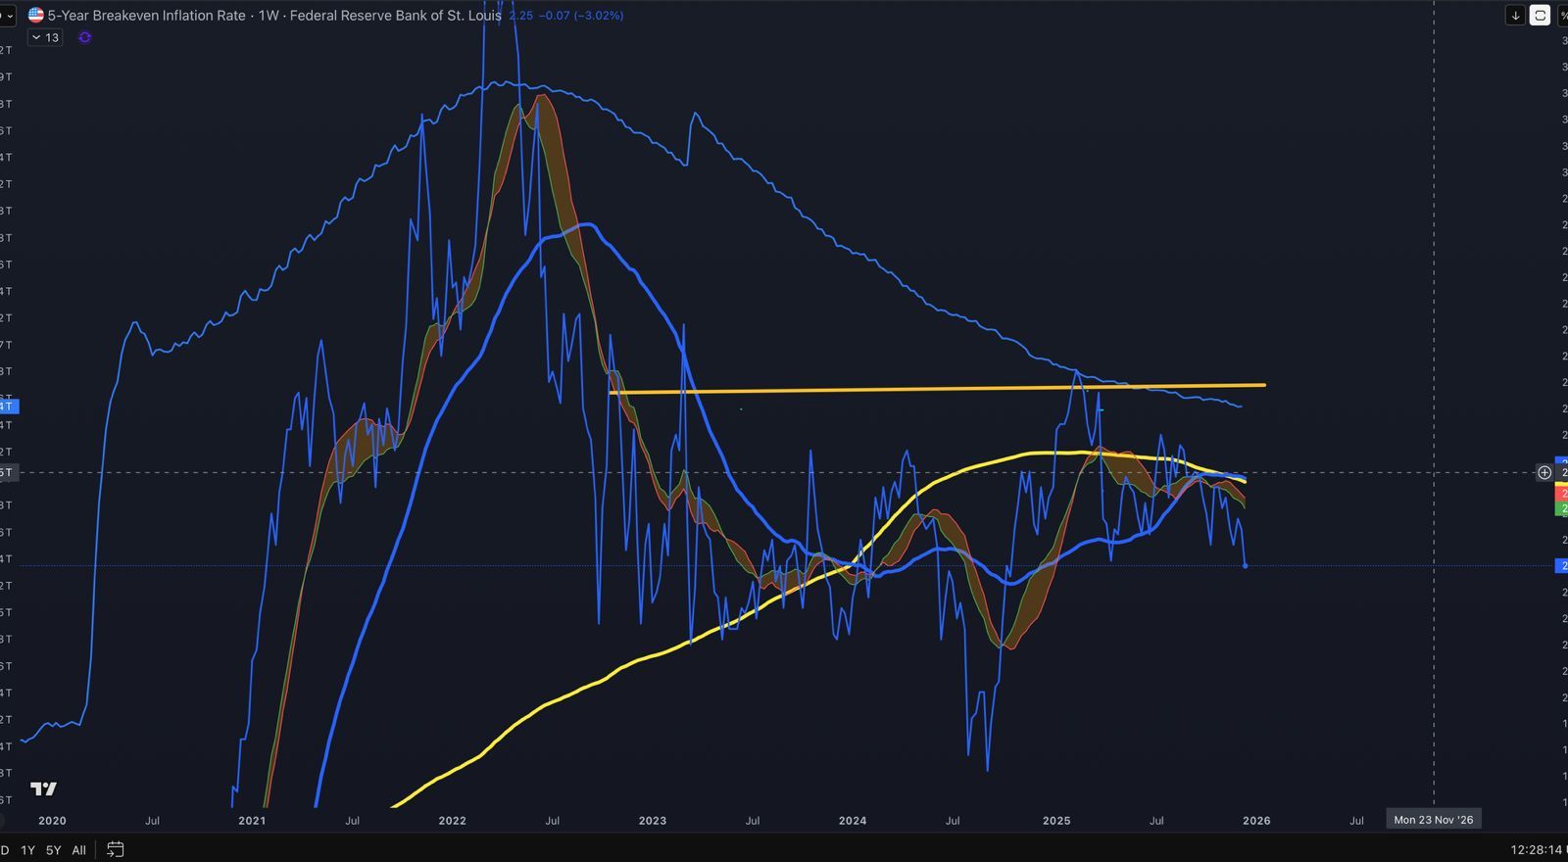
Task: Select the 5Y time range
Action: [54, 850]
